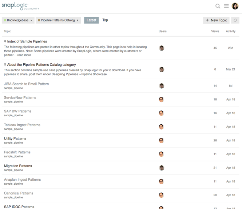Open About the Pipeline Patterns Catalog category topic
Image resolution: width=242 pixels, height=209 pixels.
point(41,65)
